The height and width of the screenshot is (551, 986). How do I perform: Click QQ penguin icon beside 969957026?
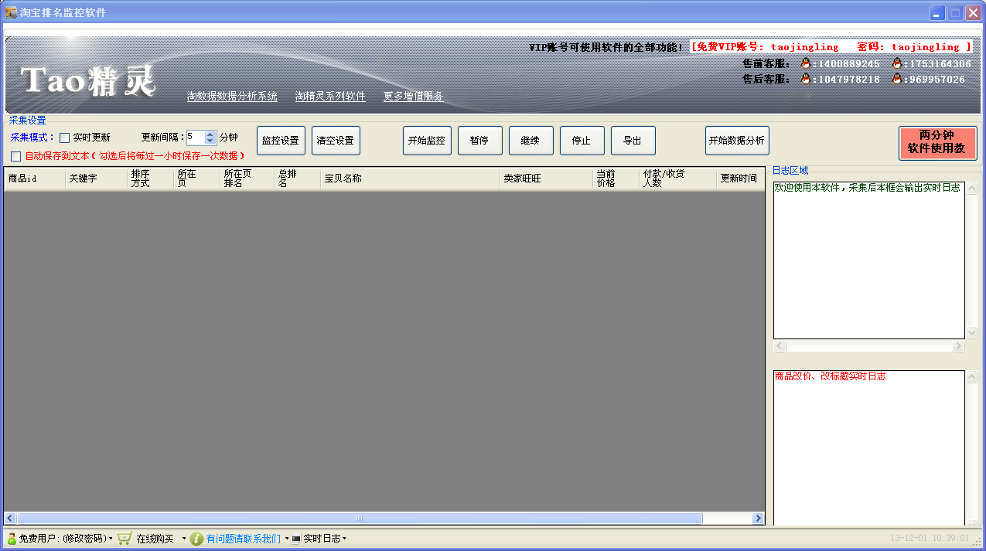(x=897, y=79)
